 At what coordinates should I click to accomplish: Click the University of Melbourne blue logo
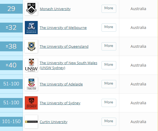[31, 28]
